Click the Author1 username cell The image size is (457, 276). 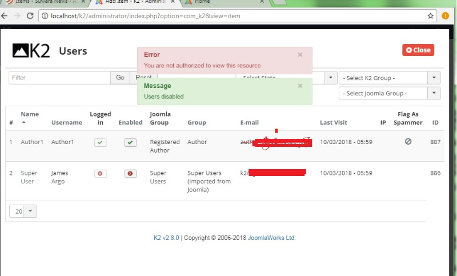pos(62,142)
